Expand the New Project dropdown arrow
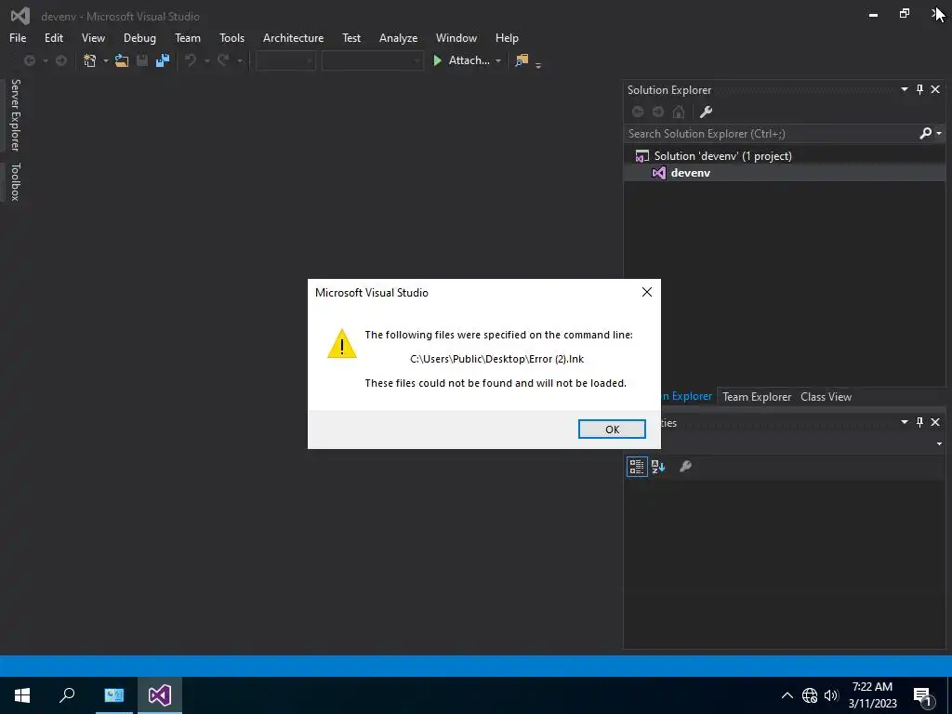This screenshot has height=714, width=952. pos(105,60)
